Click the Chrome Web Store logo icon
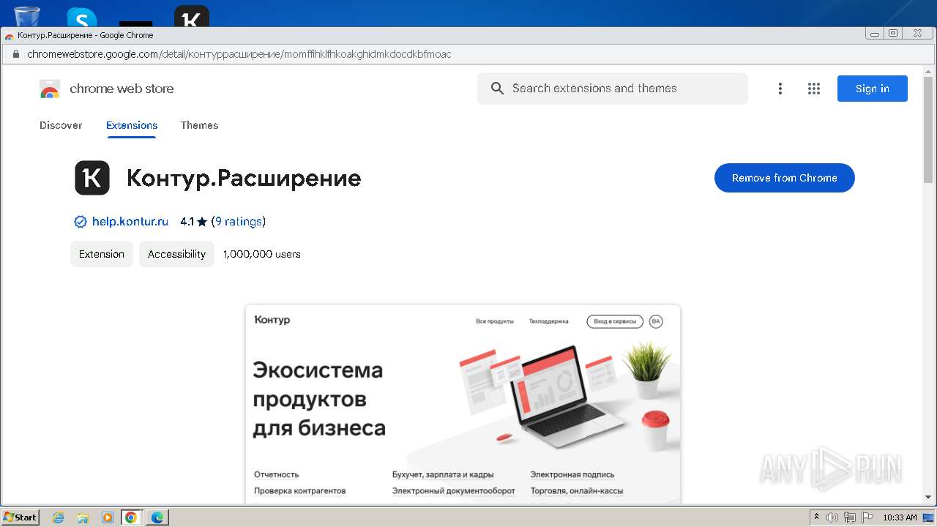The height and width of the screenshot is (527, 937). coord(50,89)
